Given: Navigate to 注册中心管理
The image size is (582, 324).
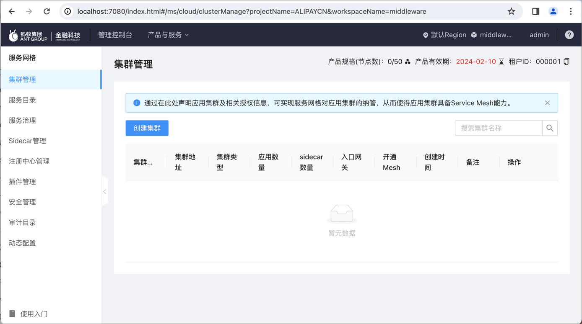Looking at the screenshot, I should [51, 161].
